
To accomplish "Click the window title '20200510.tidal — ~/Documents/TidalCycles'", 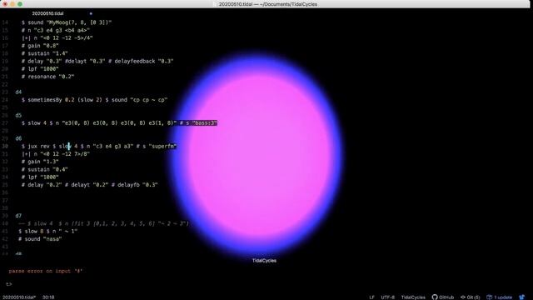I will pos(268,4).
